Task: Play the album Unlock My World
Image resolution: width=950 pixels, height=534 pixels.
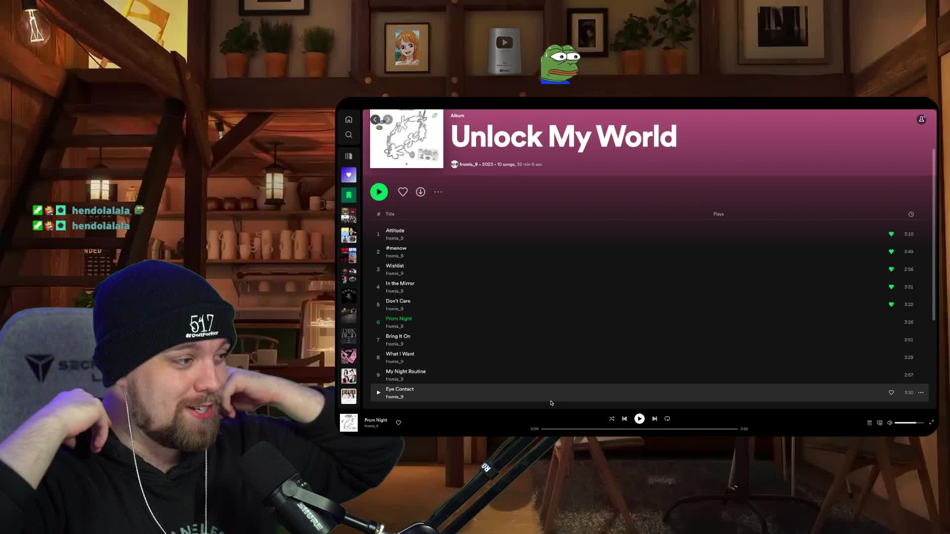Action: click(x=379, y=192)
